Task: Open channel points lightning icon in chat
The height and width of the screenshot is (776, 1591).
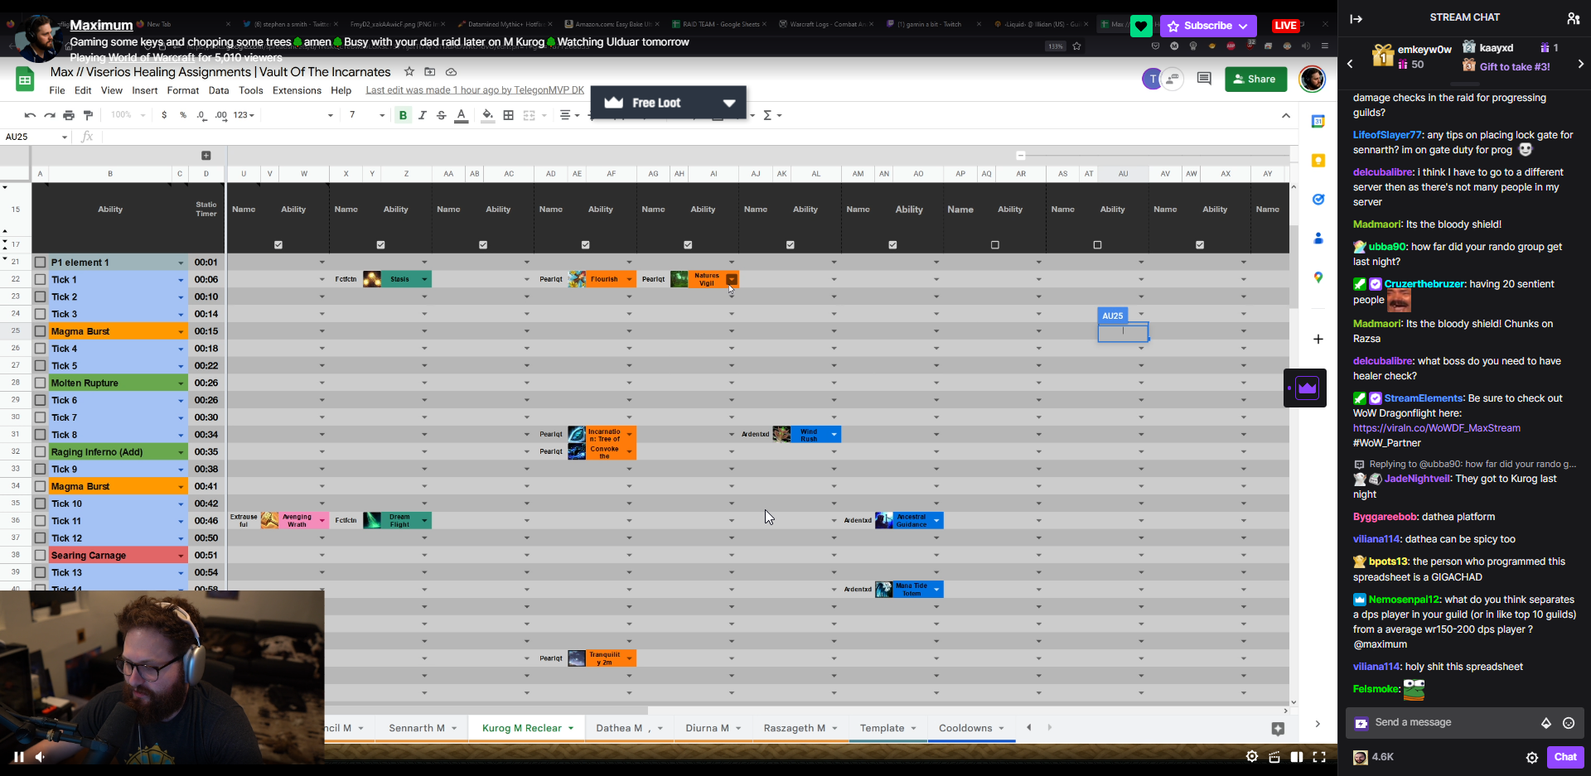Action: (x=1361, y=723)
